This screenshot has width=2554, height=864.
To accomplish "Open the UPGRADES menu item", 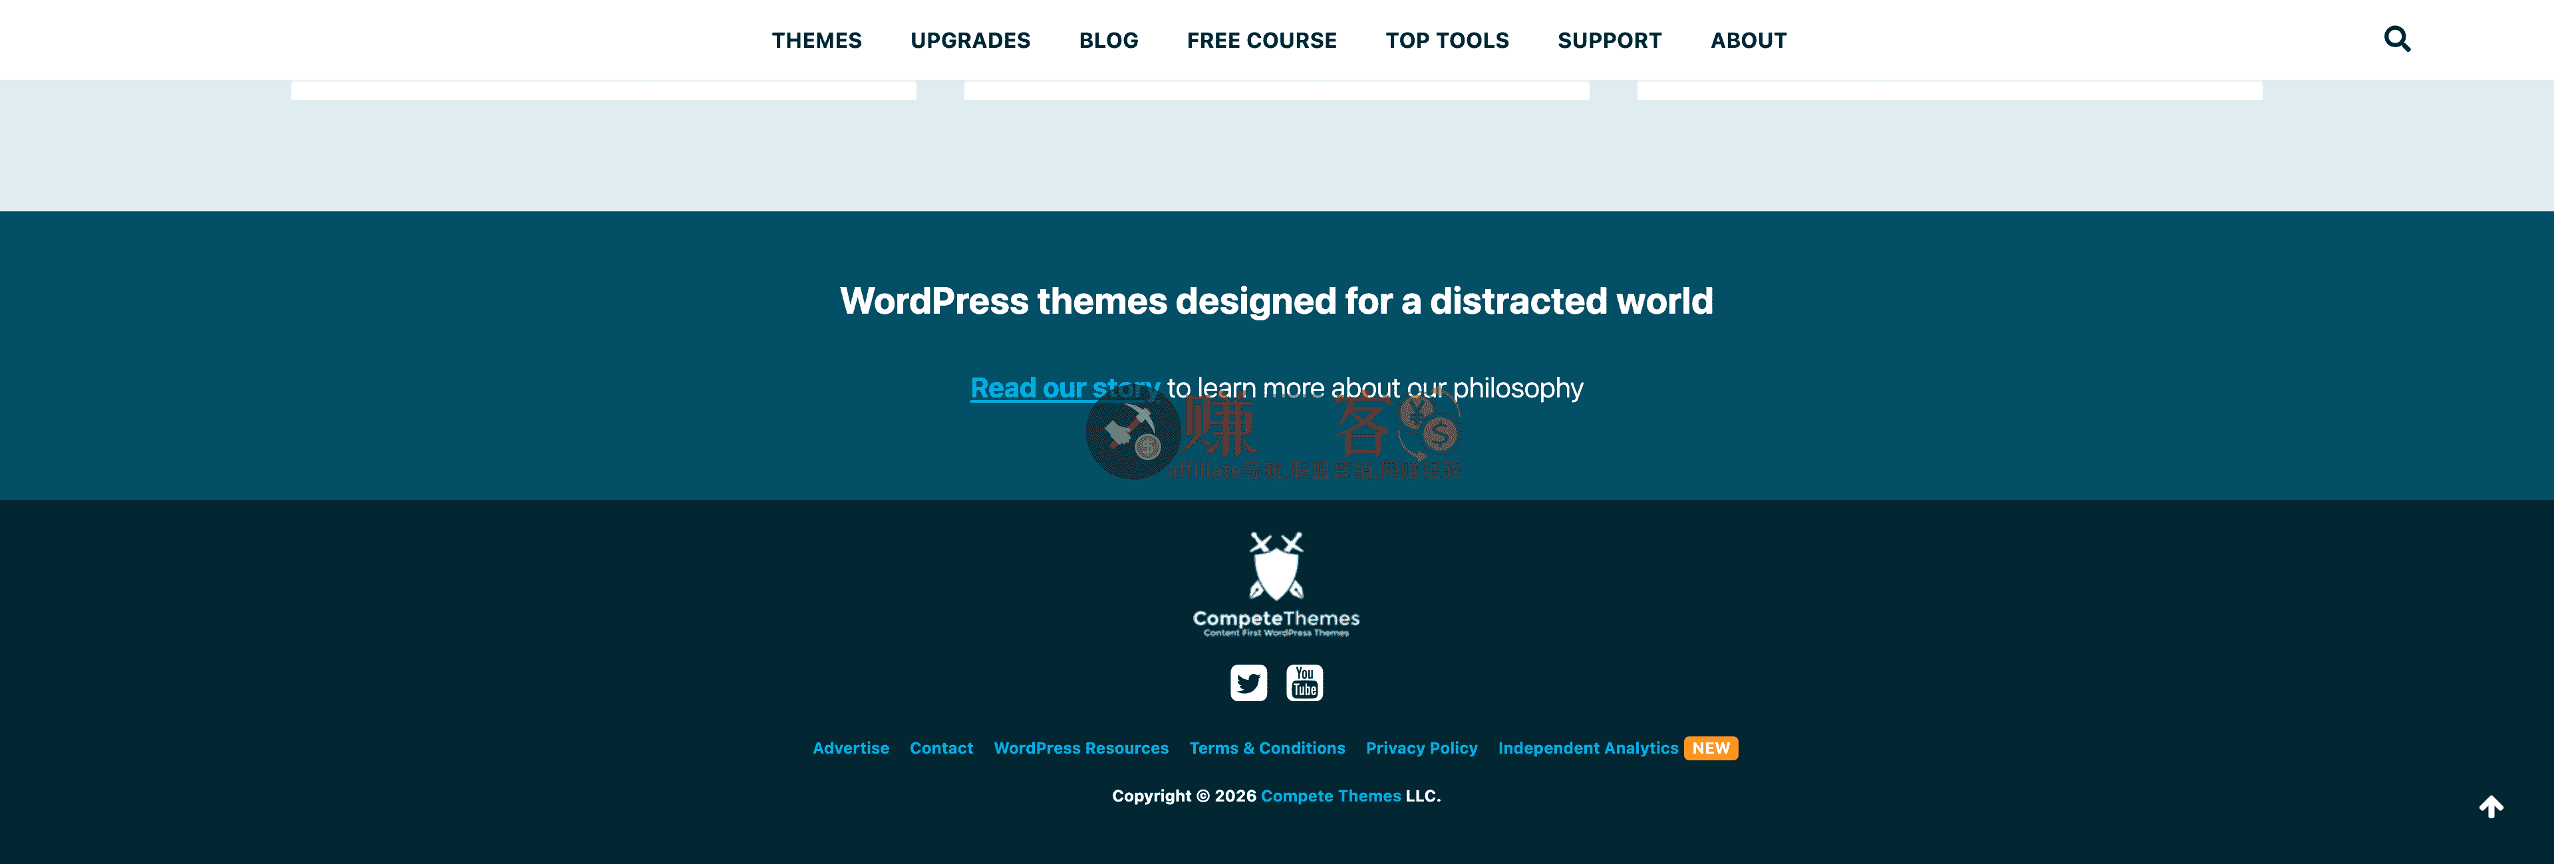I will click(970, 40).
